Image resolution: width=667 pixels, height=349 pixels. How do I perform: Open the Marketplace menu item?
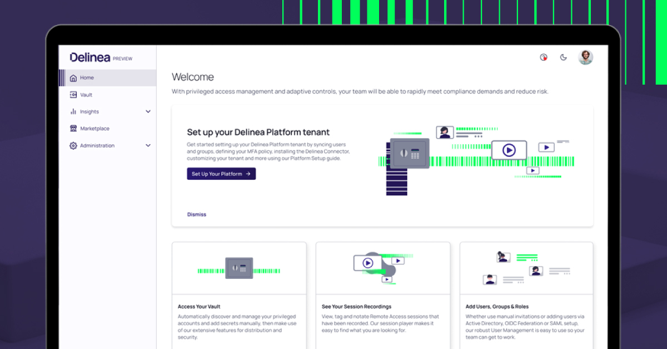tap(108, 129)
